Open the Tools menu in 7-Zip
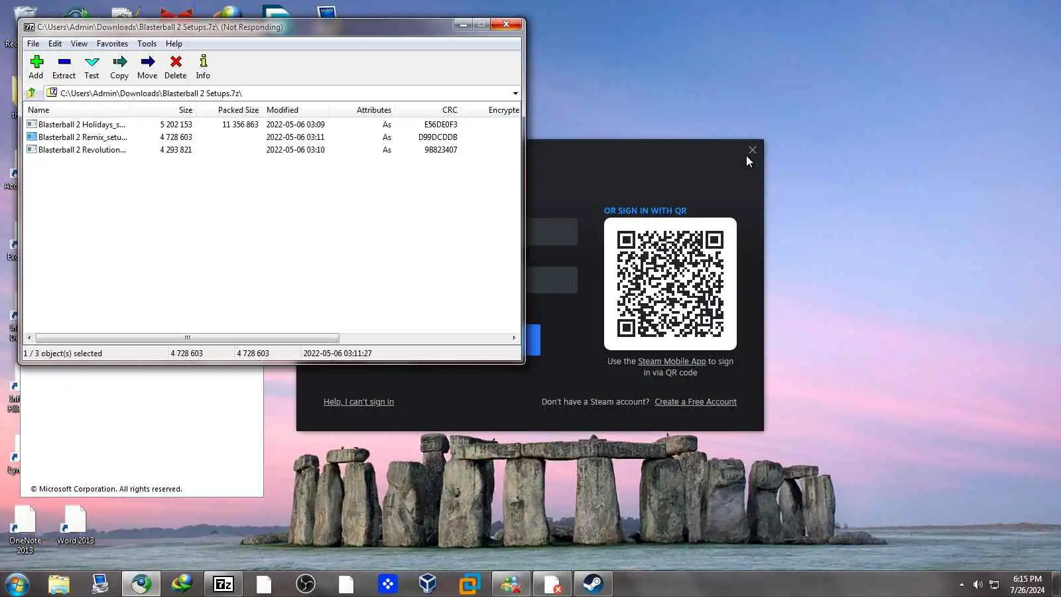 147,44
